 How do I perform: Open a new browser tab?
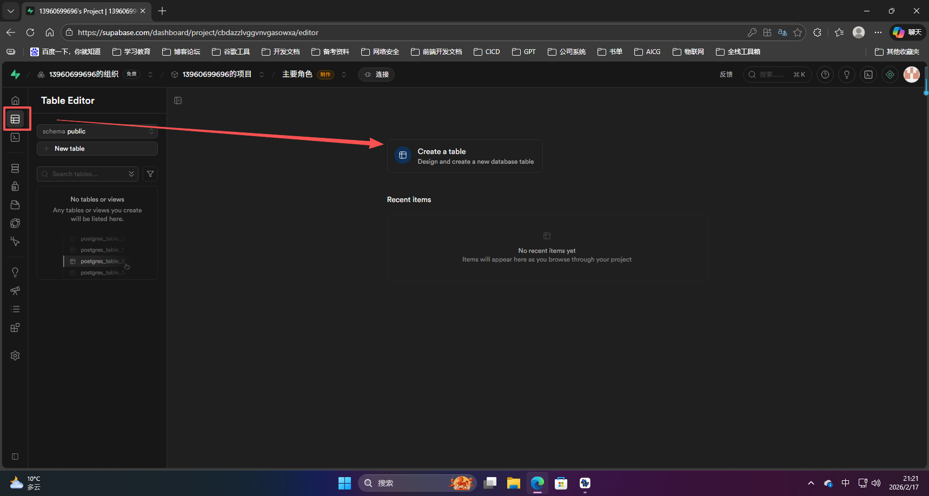(x=162, y=11)
